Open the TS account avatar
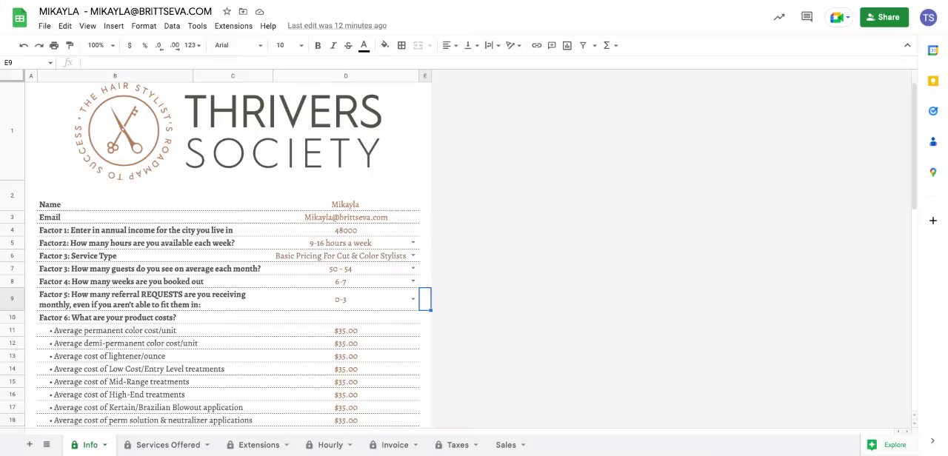The image size is (948, 456). [929, 17]
